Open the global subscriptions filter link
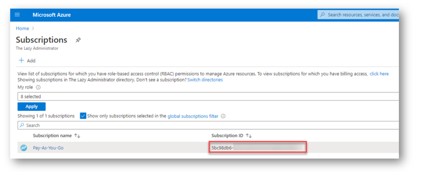The width and height of the screenshot is (422, 175). click(x=193, y=116)
